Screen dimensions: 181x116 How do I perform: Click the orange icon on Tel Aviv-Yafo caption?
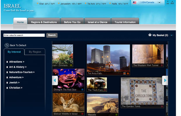(128, 73)
